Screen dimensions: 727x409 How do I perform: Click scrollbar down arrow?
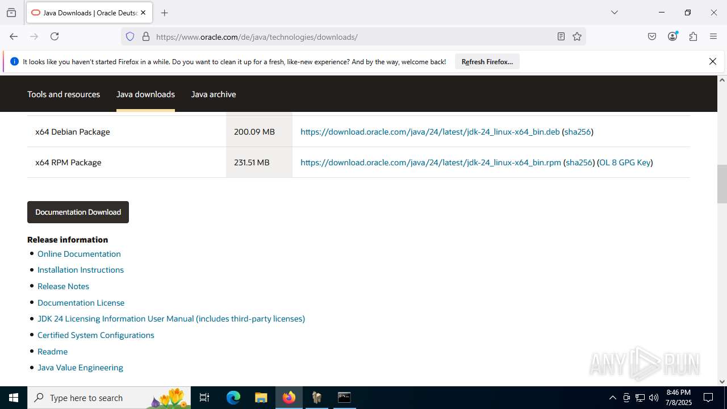(x=722, y=382)
